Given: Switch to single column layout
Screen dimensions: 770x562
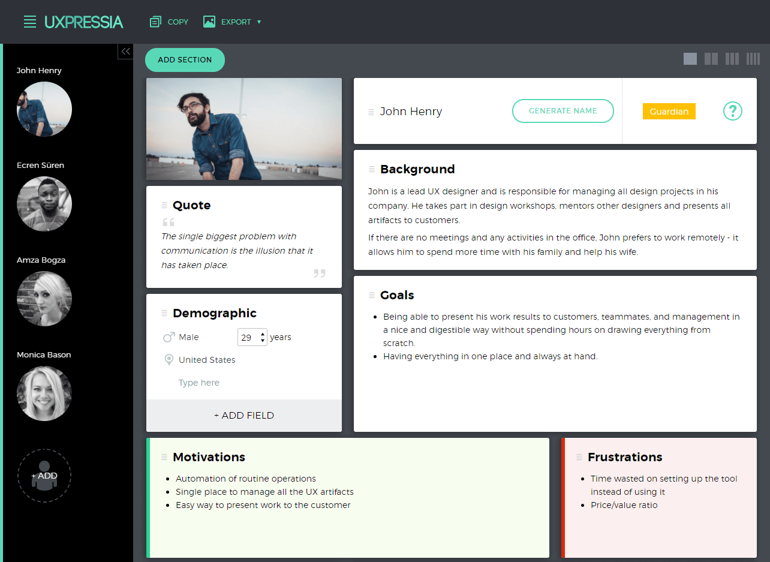Looking at the screenshot, I should (x=690, y=59).
